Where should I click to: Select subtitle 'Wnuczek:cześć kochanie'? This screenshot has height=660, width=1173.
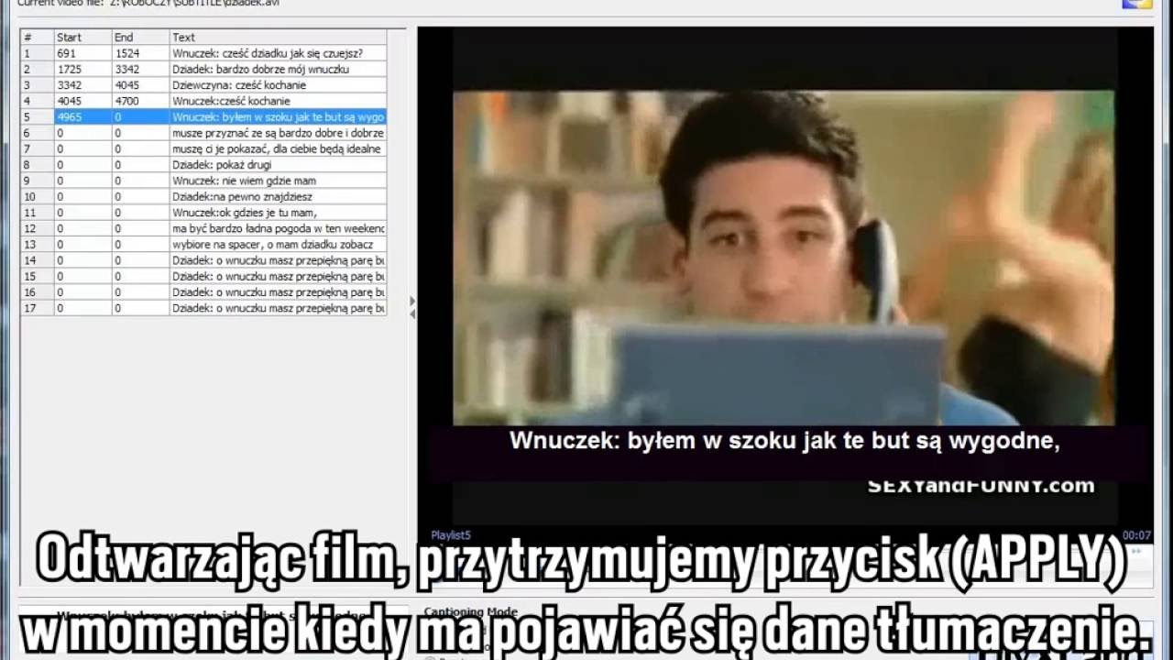click(x=231, y=101)
